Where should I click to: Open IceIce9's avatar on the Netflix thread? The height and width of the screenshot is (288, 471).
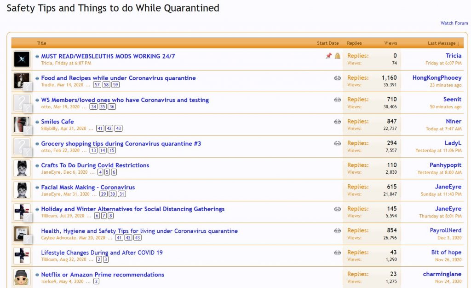(22, 277)
